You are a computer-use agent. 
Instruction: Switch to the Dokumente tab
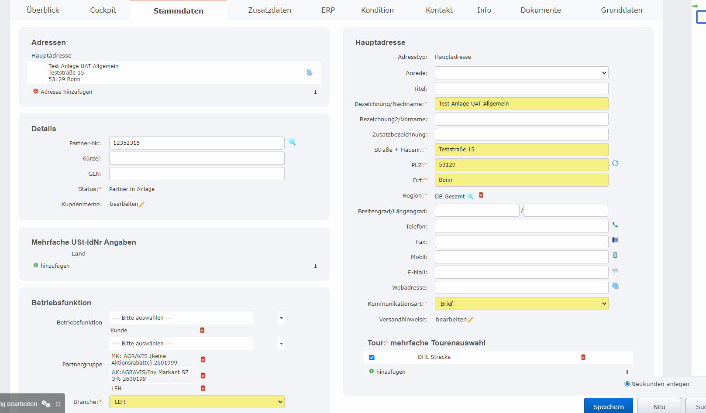tap(541, 10)
